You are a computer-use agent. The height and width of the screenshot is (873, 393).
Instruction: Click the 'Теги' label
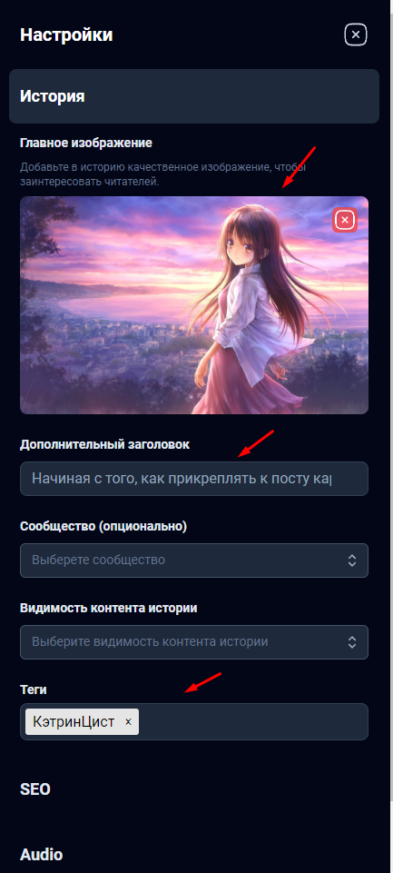(34, 689)
